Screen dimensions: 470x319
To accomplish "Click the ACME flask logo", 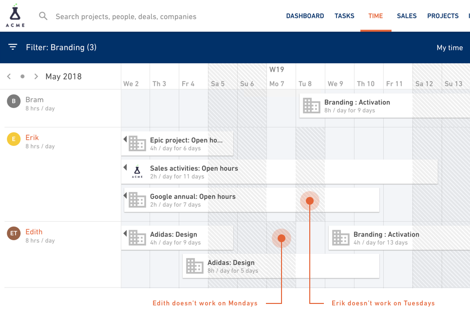I will [15, 16].
